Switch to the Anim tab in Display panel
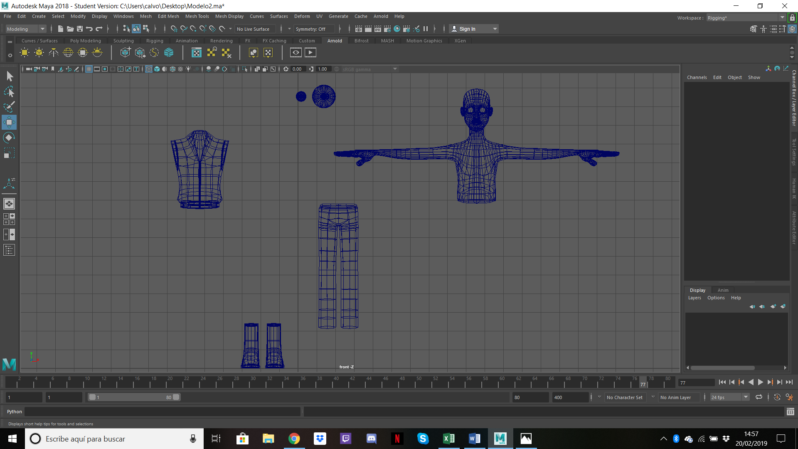The height and width of the screenshot is (449, 798). (723, 290)
